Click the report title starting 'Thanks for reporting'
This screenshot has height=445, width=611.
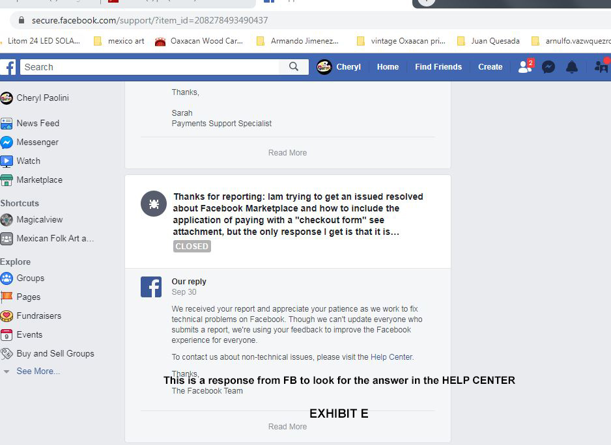click(298, 214)
